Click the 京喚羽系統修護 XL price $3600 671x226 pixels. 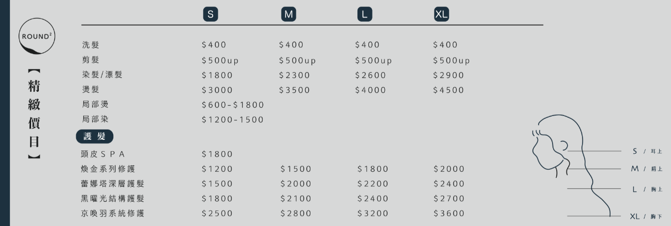coord(449,213)
